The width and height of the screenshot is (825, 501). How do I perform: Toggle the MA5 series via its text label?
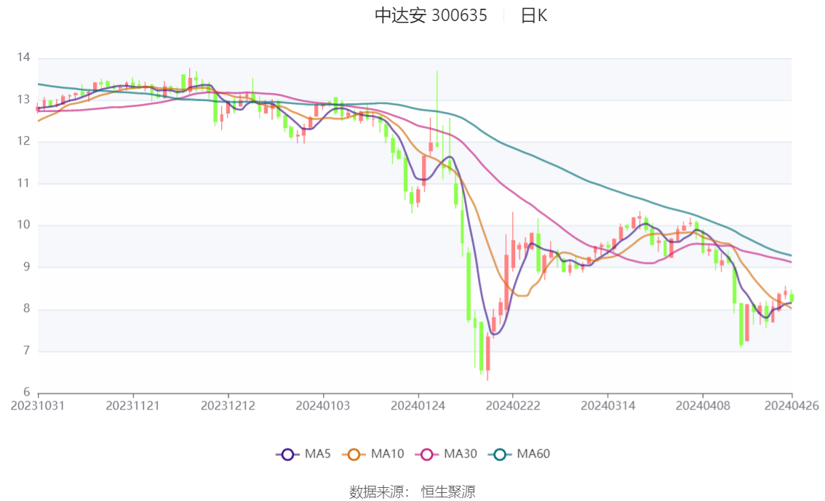coord(317,454)
